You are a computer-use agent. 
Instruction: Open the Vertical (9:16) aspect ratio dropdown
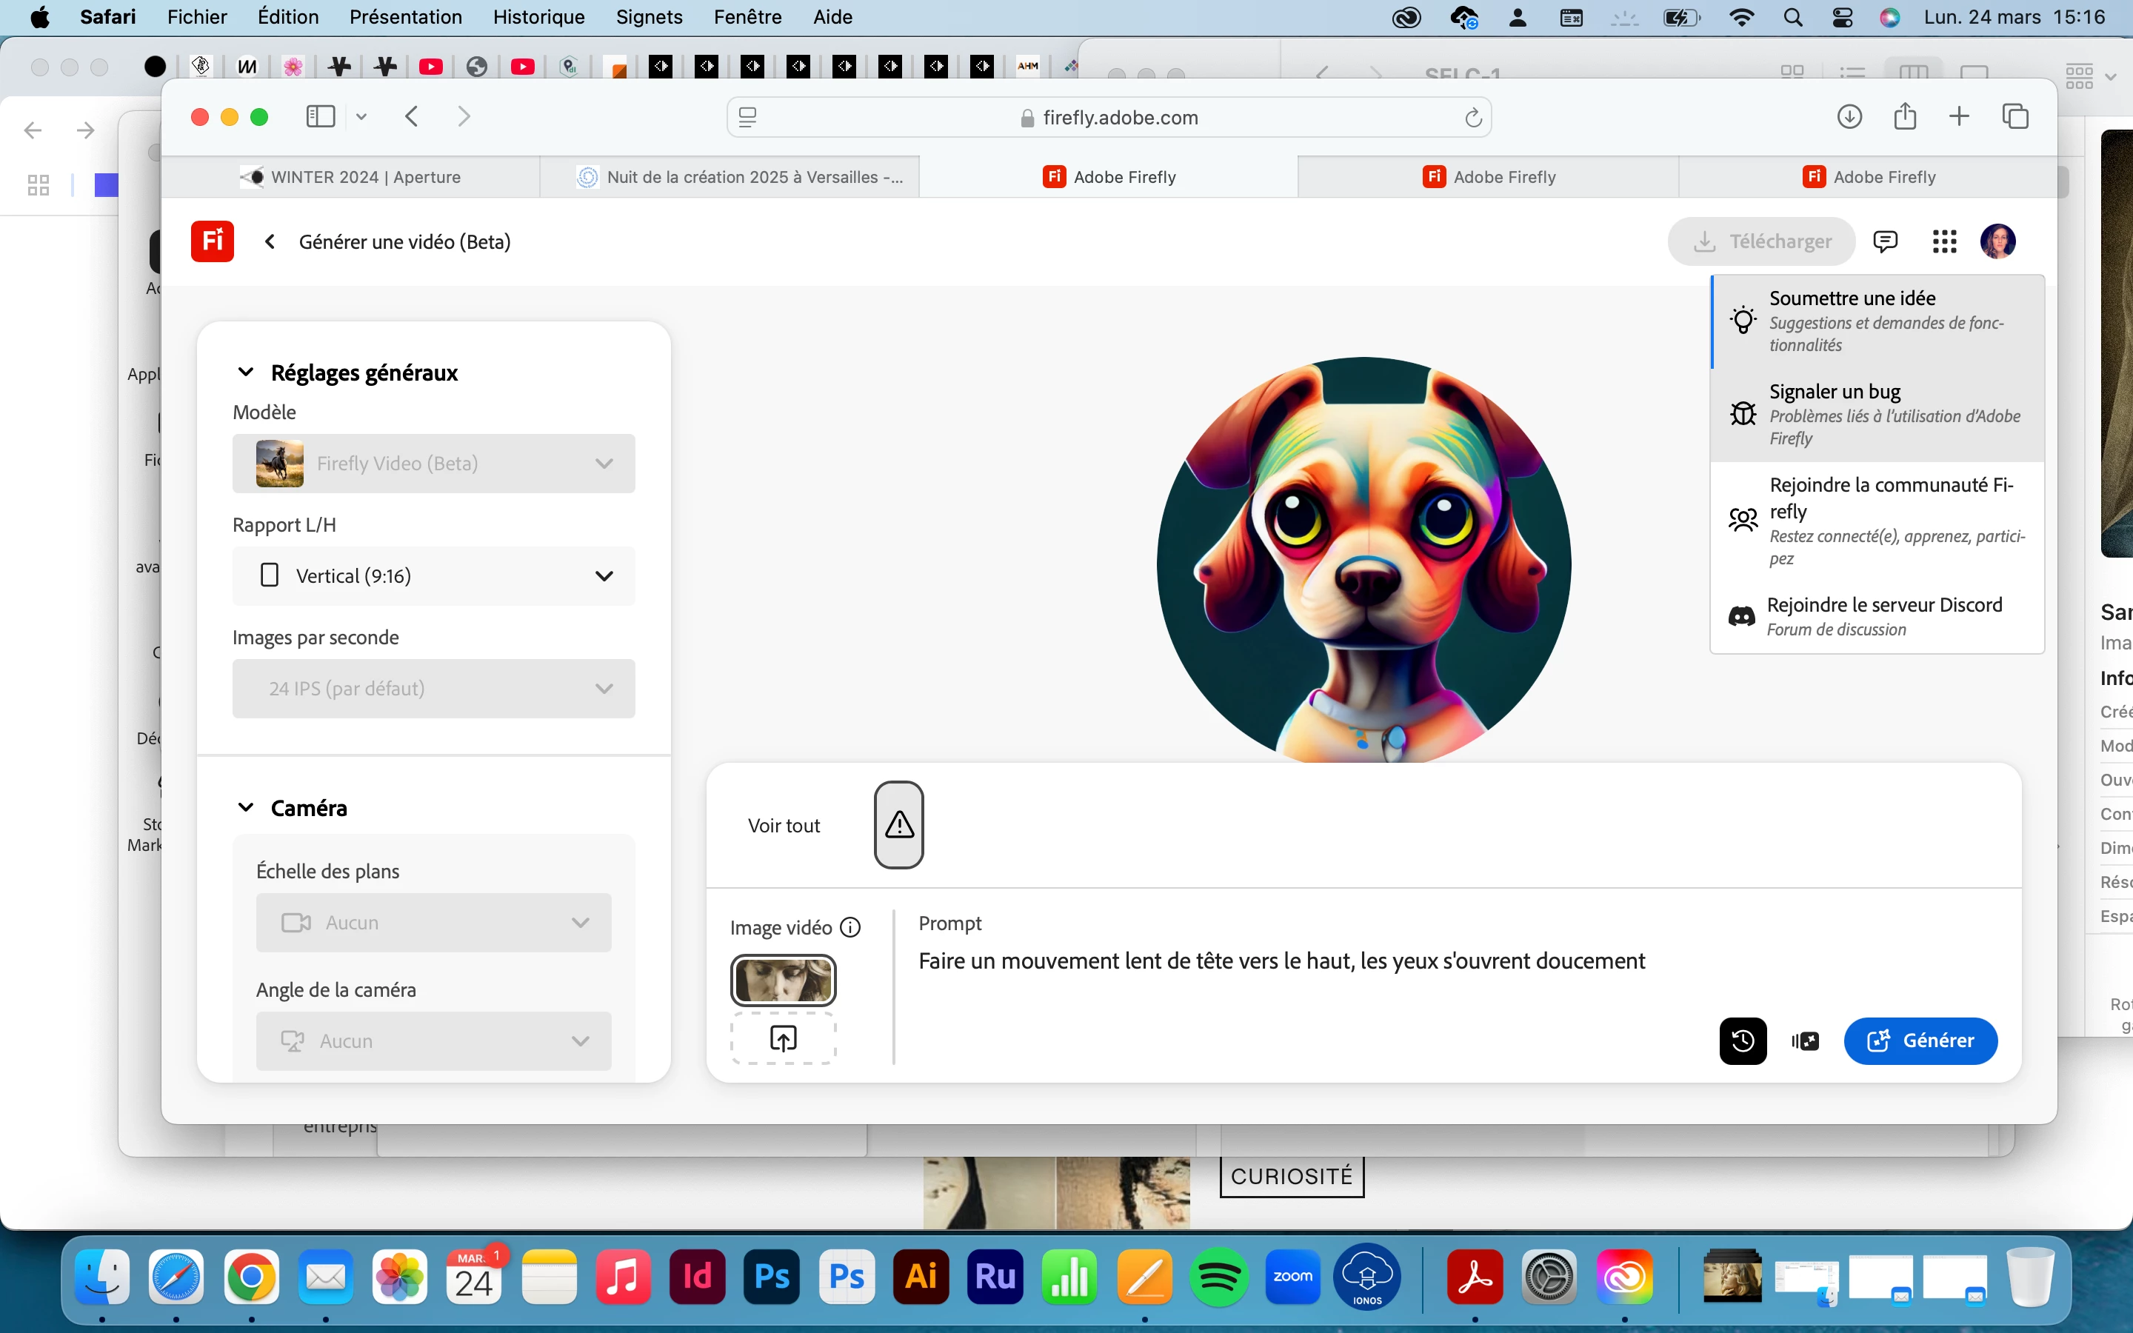[x=433, y=575]
